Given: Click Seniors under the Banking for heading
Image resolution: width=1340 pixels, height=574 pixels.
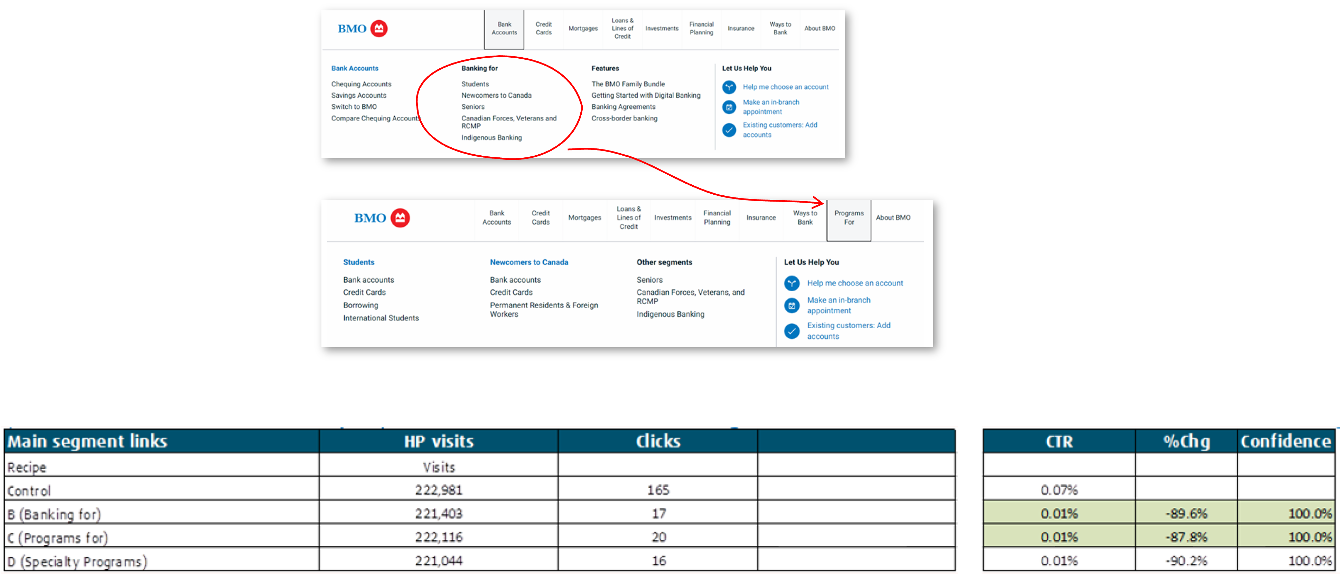Looking at the screenshot, I should [473, 107].
